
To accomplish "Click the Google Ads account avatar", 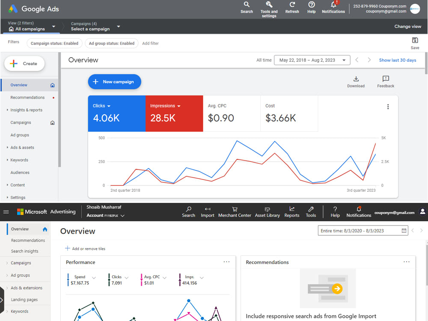I will tap(415, 9).
